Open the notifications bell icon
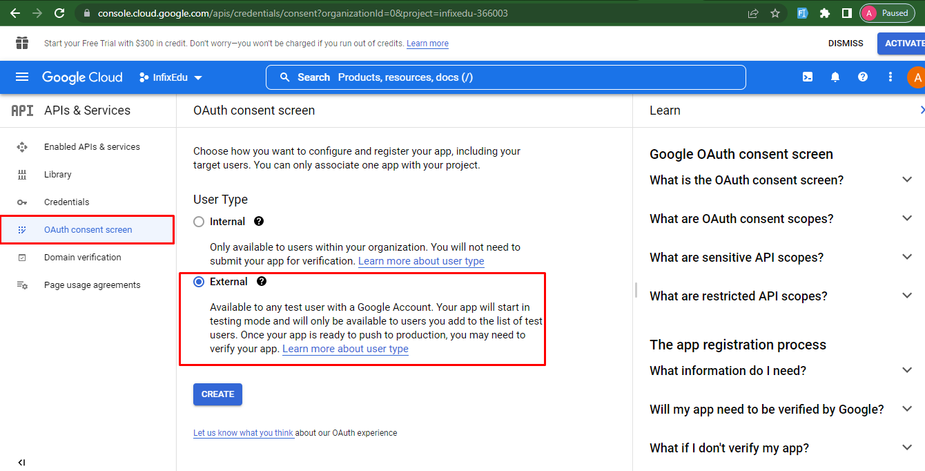Screen dimensions: 925x471 coord(835,77)
